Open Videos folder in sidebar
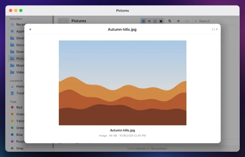Image resolution: width=245 pixels, height=157 pixels. [16, 72]
